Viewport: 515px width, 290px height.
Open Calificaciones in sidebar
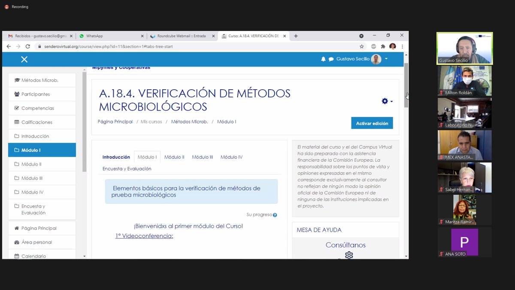[x=42, y=122]
